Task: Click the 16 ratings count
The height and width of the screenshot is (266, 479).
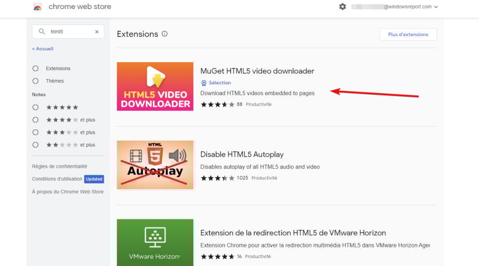Action: (x=239, y=256)
